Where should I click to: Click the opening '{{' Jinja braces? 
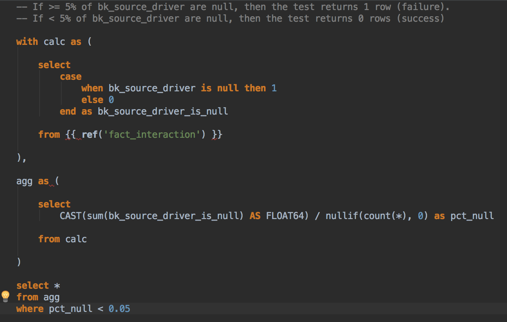pyautogui.click(x=71, y=135)
